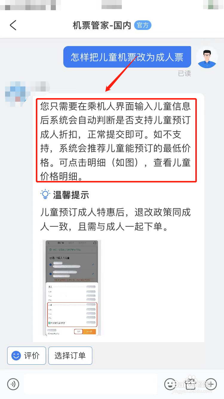
Task: Tap the sent message 怎样把儿童机票改为成人票
Action: point(127,57)
